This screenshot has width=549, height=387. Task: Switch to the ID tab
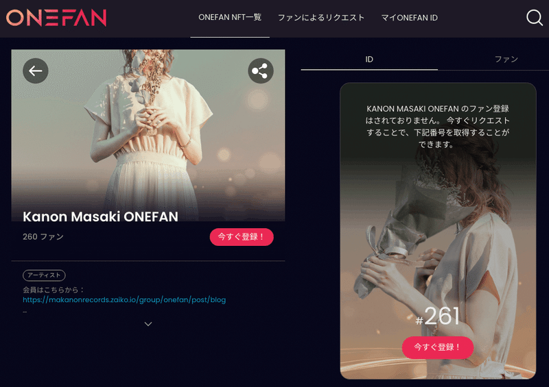(369, 60)
